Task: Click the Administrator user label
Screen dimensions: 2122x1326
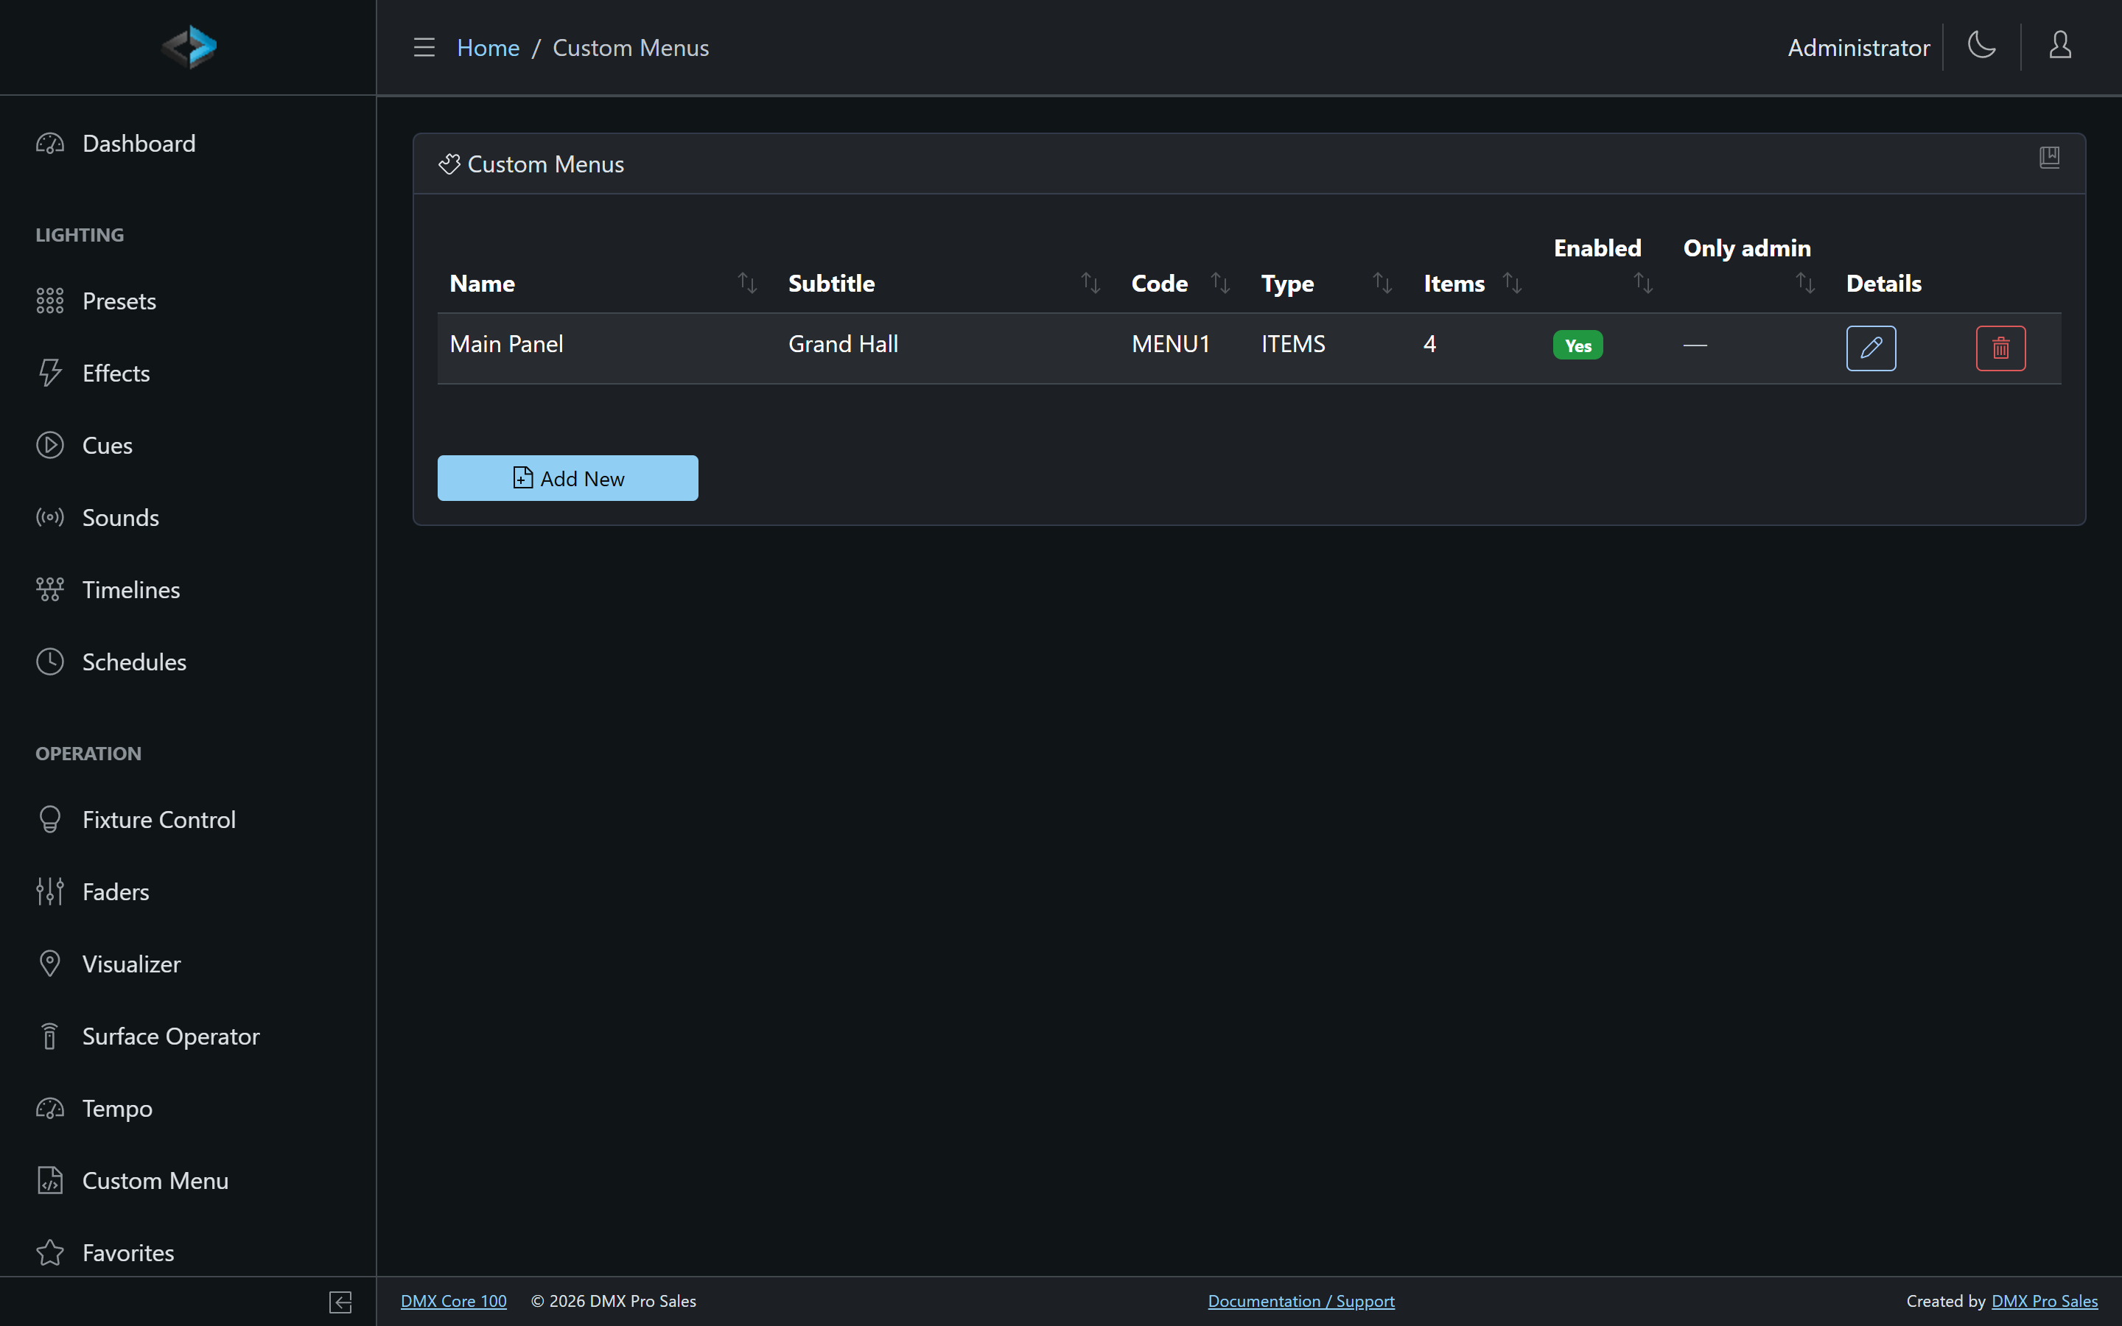Action: (x=1859, y=47)
